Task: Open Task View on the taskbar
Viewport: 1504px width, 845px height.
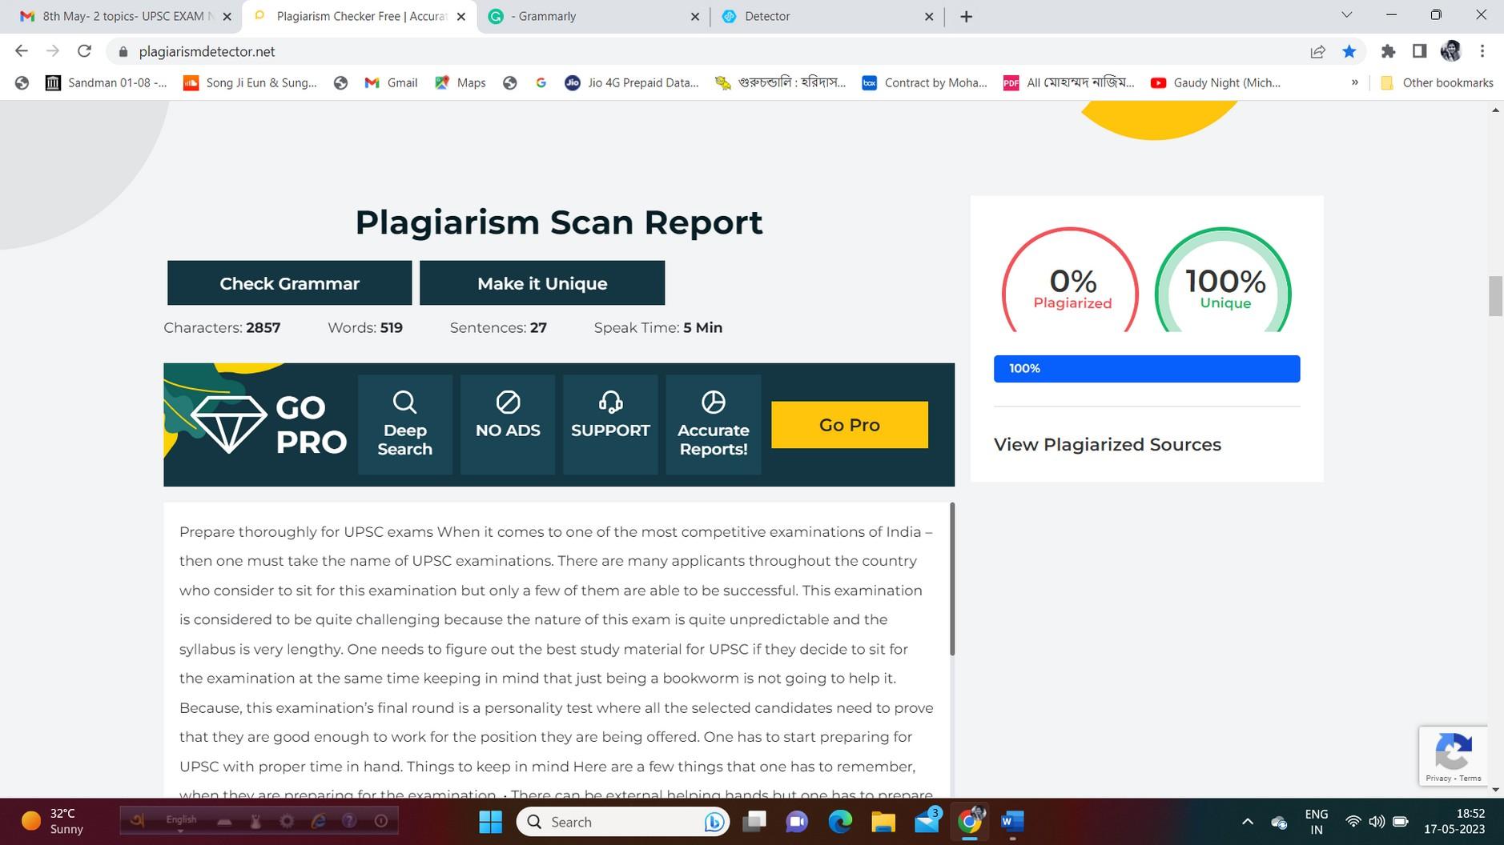Action: pos(754,822)
